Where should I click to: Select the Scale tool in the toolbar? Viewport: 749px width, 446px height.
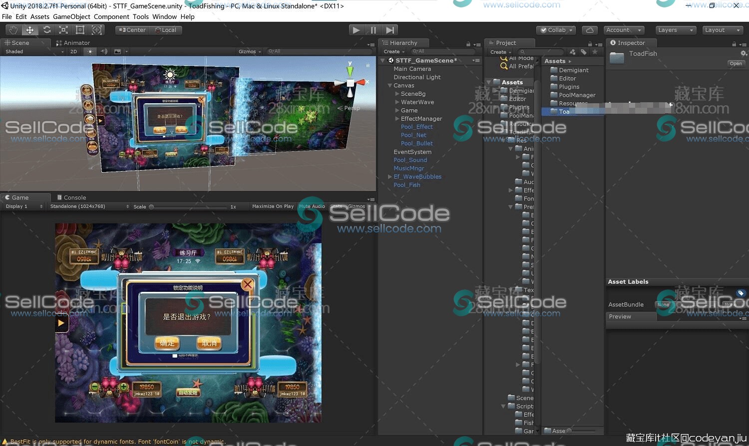[x=63, y=29]
